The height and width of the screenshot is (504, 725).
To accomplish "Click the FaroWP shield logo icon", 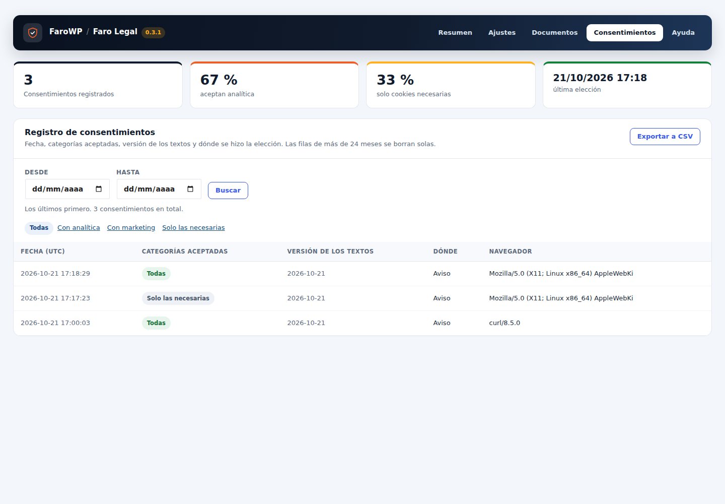I will 33,33.
